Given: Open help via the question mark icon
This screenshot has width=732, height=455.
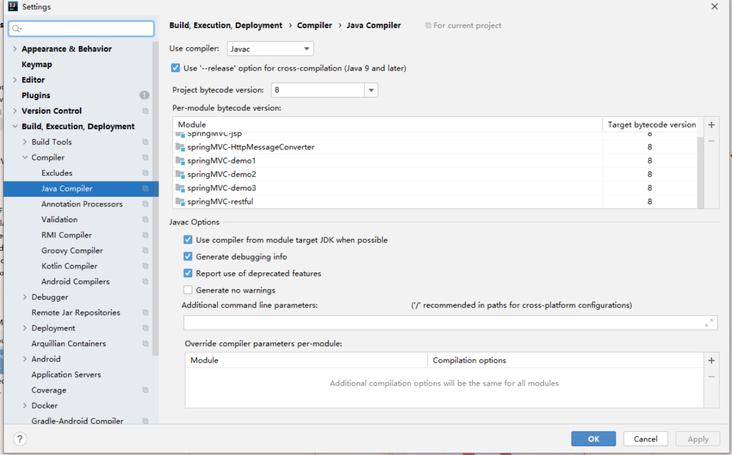Looking at the screenshot, I should (20, 439).
